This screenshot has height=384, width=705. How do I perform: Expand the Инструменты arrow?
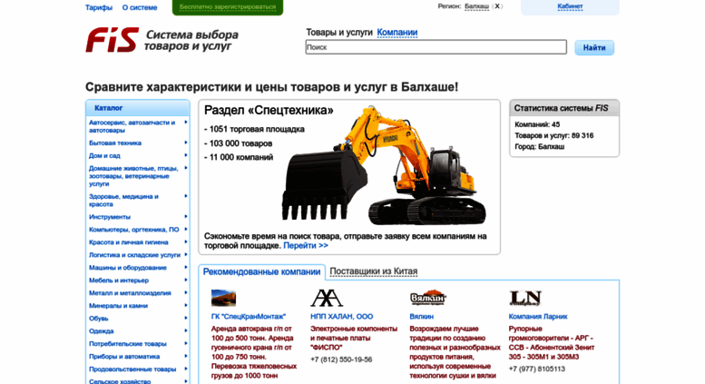click(186, 217)
